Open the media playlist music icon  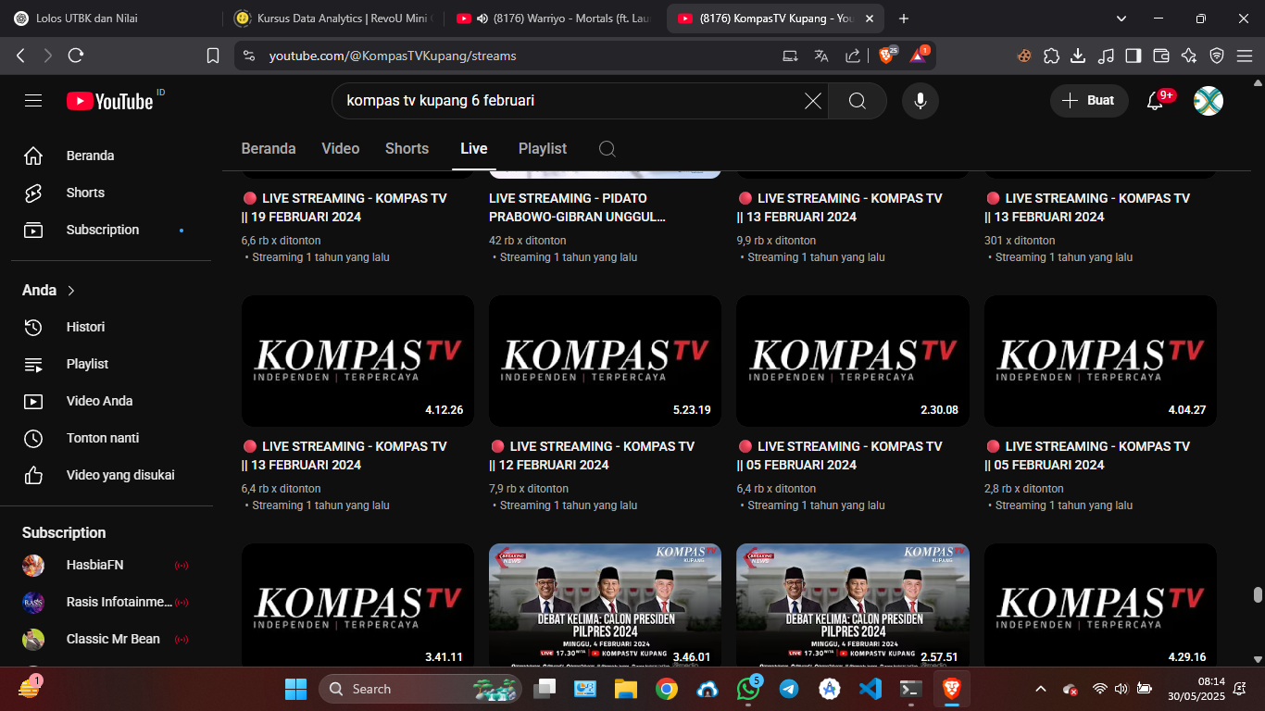(1106, 56)
